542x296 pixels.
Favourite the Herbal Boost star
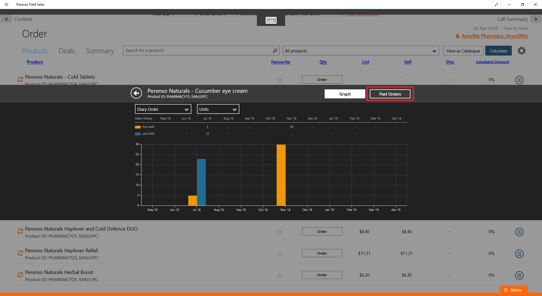point(280,275)
